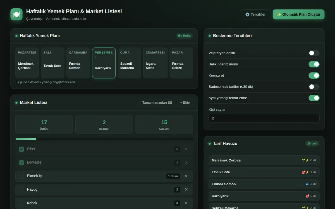This screenshot has height=209, width=335.
Task: Delete the Havuç row with its X
Action: point(186,189)
